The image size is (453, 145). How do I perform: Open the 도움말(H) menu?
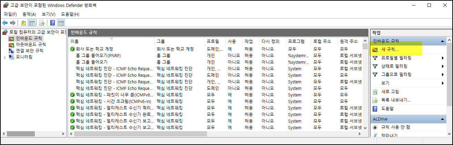click(x=70, y=14)
